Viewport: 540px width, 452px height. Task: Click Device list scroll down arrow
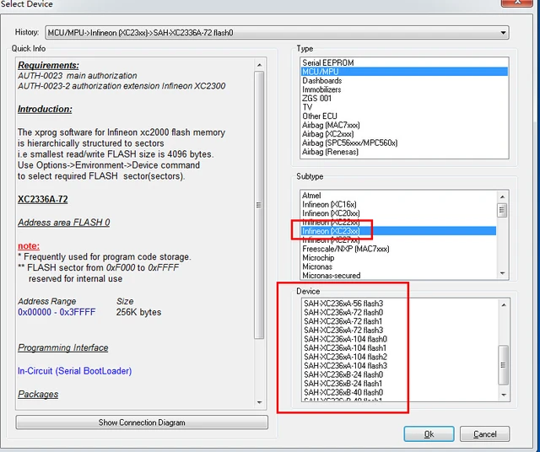point(504,395)
